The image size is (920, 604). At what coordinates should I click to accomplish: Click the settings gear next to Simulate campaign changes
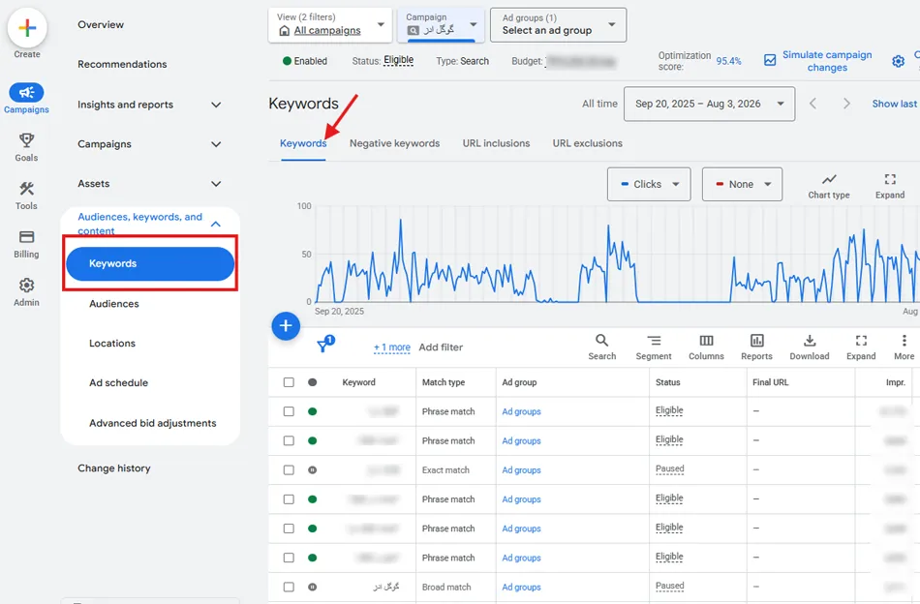tap(899, 61)
